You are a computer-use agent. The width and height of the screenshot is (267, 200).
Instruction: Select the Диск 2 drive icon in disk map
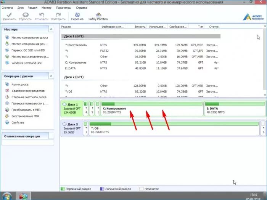[x=64, y=124]
